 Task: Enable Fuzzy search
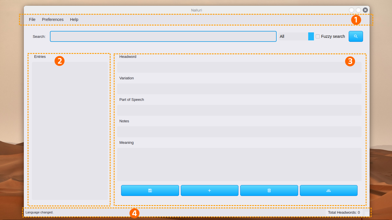pos(318,36)
